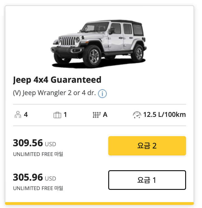
Task: Click UNLIMITED FREE 마일 under 309.56
Action: point(38,154)
